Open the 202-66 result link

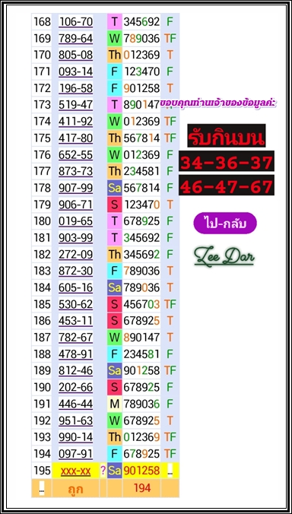point(76,388)
